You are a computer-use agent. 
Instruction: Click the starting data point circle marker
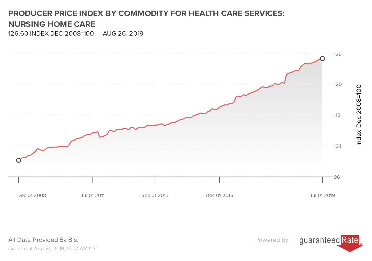coord(19,160)
